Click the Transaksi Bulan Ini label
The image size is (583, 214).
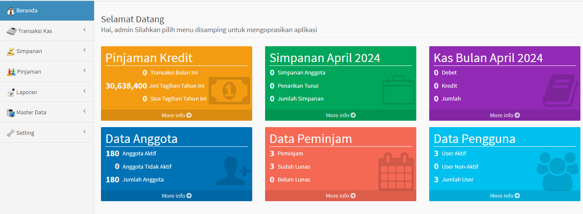pyautogui.click(x=174, y=73)
